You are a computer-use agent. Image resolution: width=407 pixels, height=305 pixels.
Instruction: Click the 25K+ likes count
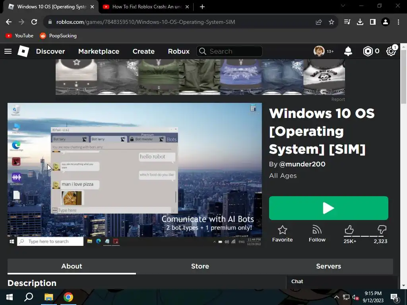click(350, 241)
